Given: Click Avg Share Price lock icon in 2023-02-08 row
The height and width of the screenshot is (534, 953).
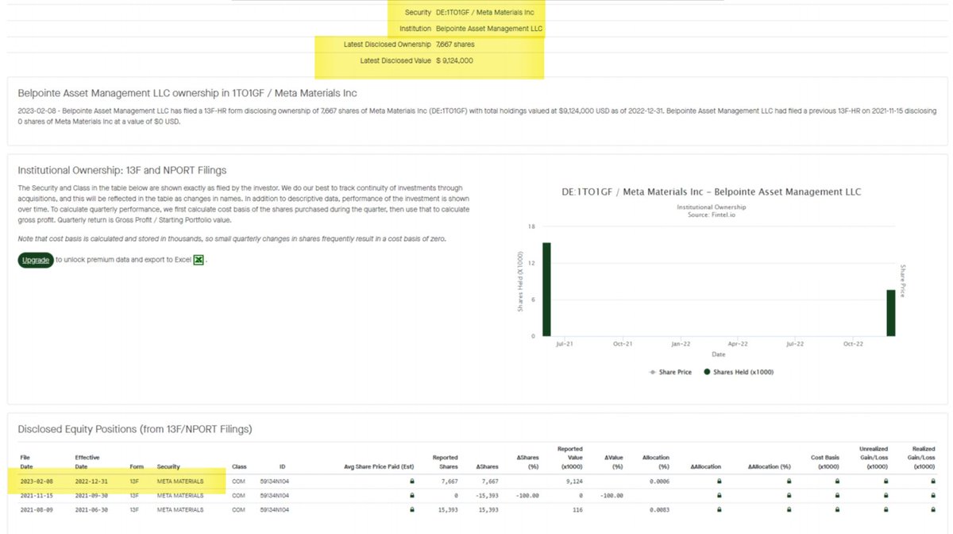Looking at the screenshot, I should point(411,482).
